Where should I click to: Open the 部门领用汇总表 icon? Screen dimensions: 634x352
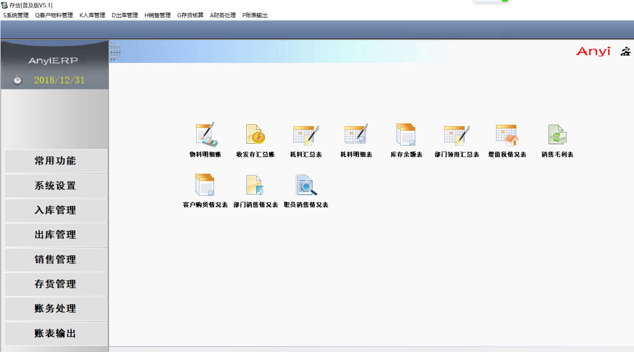click(x=457, y=135)
